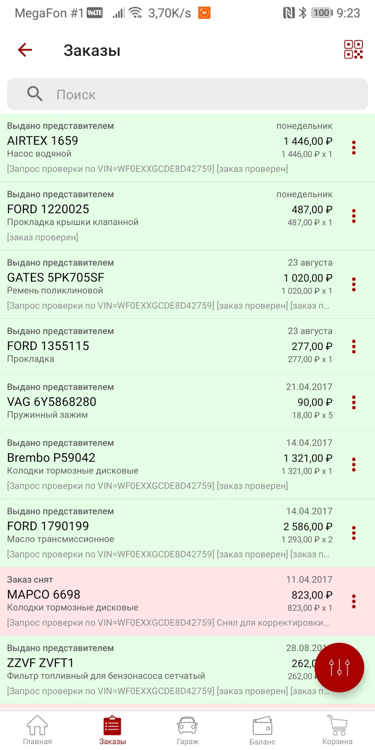Image resolution: width=375 pixels, height=750 pixels.
Task: Open the Баланс wallet tab
Action: pyautogui.click(x=262, y=730)
